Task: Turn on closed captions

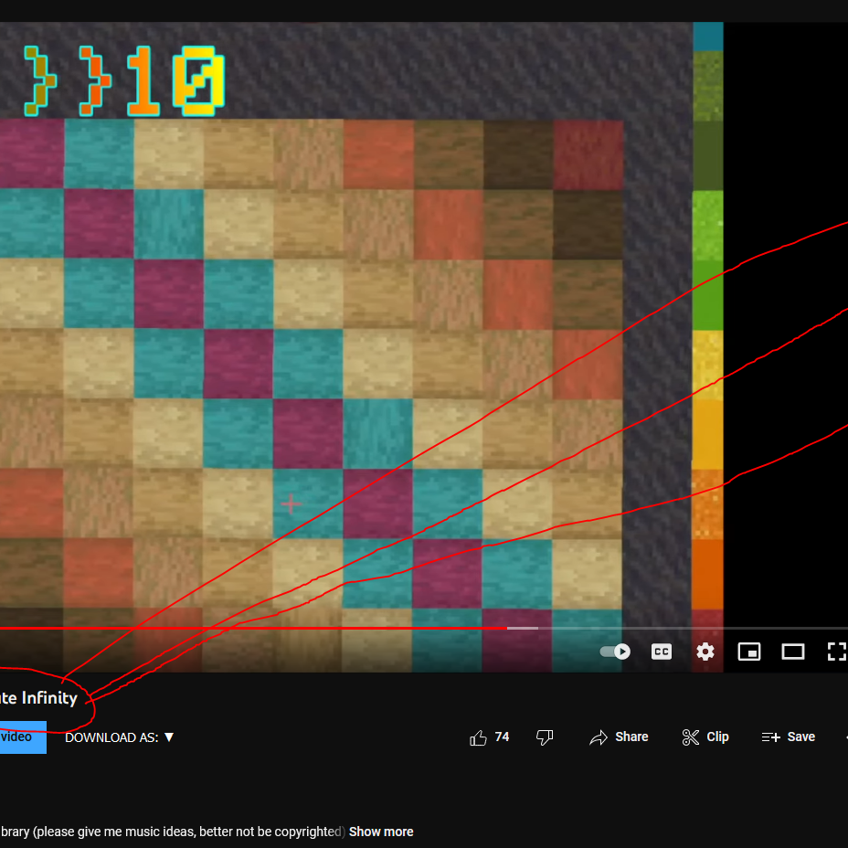Action: pyautogui.click(x=661, y=652)
